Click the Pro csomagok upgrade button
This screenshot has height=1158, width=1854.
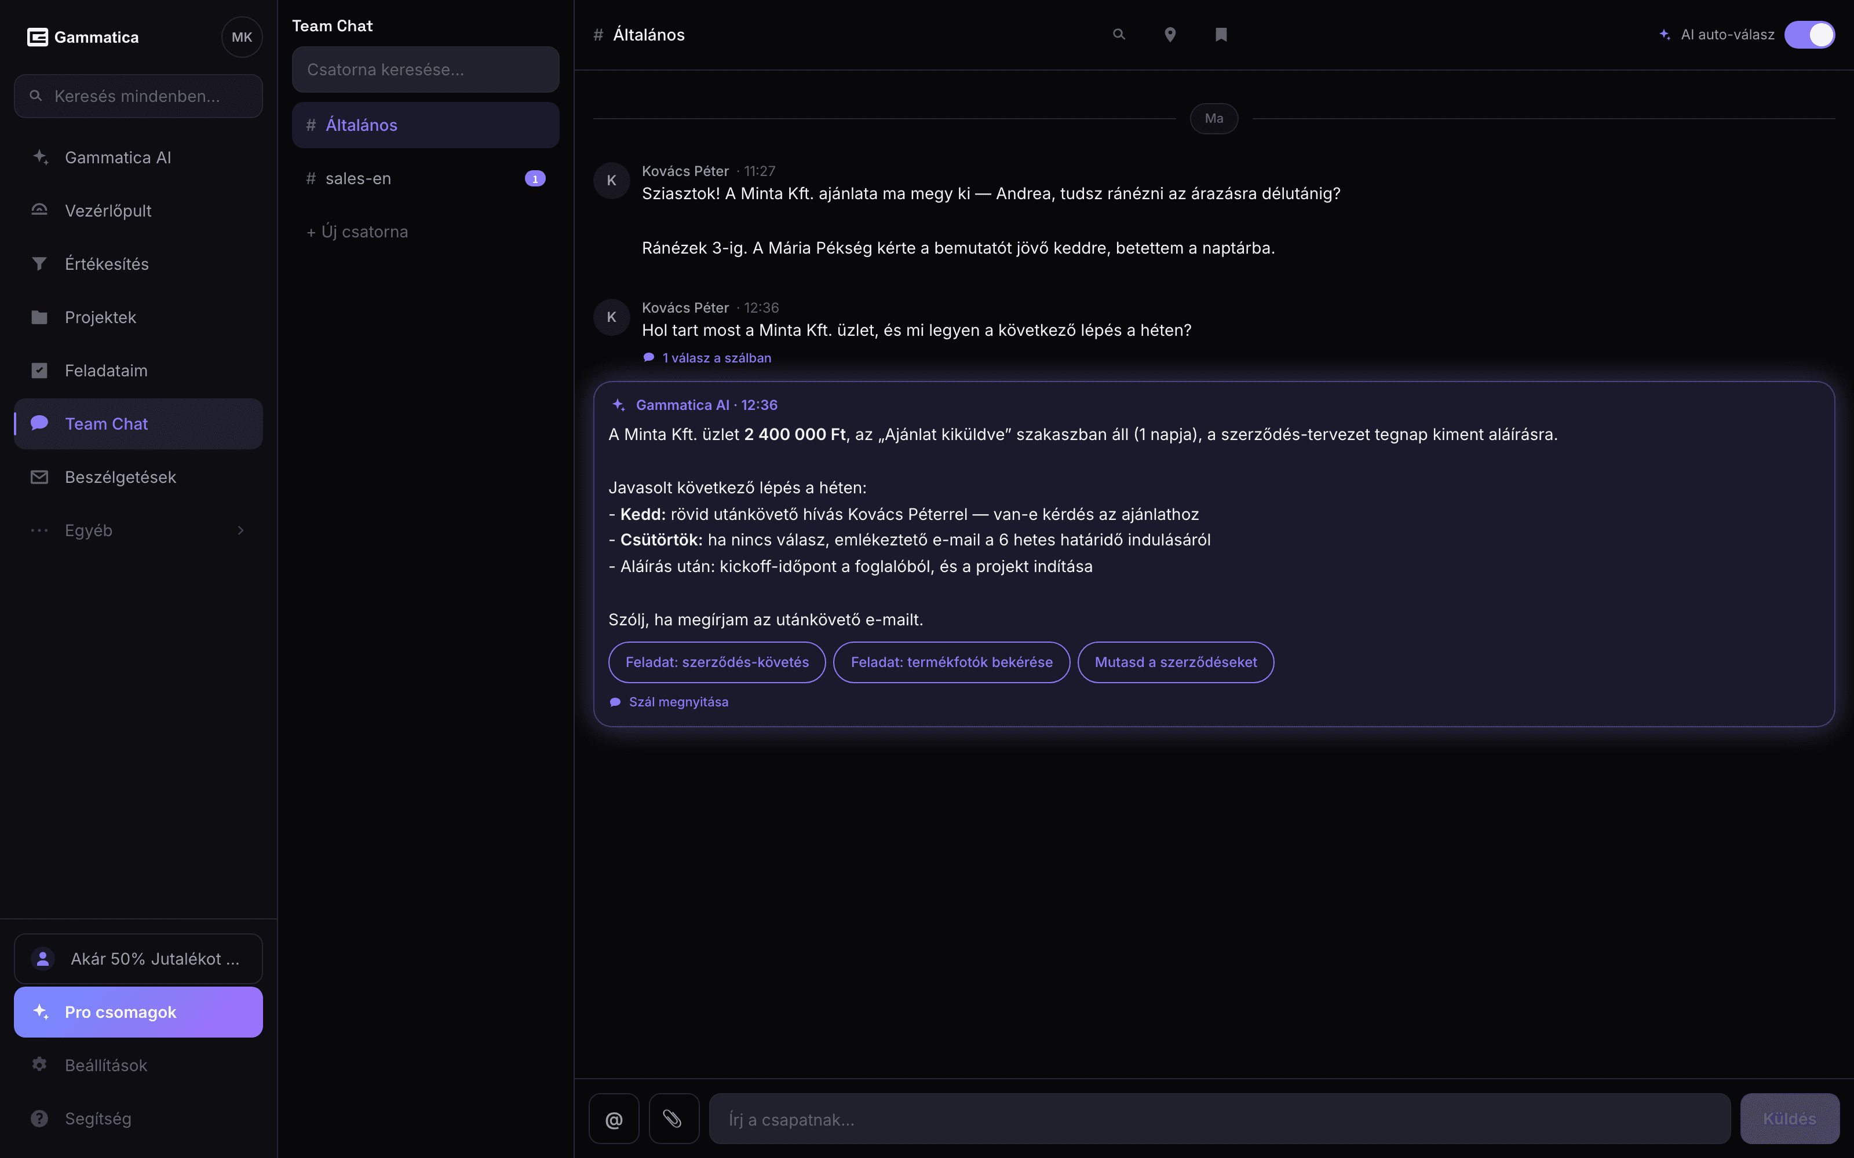pyautogui.click(x=138, y=1012)
